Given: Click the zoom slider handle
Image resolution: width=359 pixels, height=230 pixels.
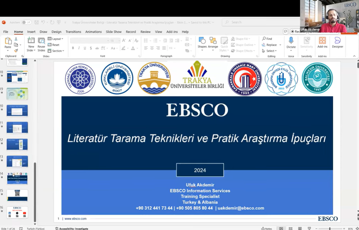Looking at the screenshot, I should click(x=330, y=228).
